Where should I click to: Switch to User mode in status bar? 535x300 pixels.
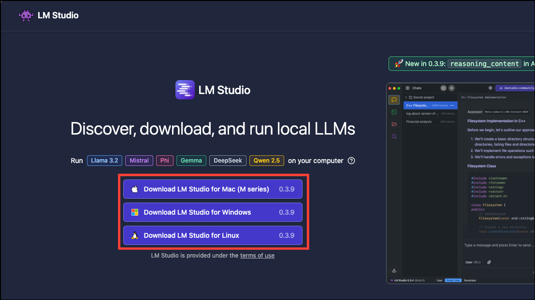[439, 280]
